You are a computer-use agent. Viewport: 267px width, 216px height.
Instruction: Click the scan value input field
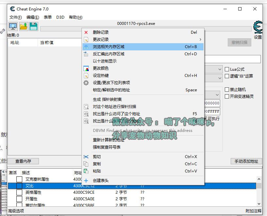(x=232, y=59)
